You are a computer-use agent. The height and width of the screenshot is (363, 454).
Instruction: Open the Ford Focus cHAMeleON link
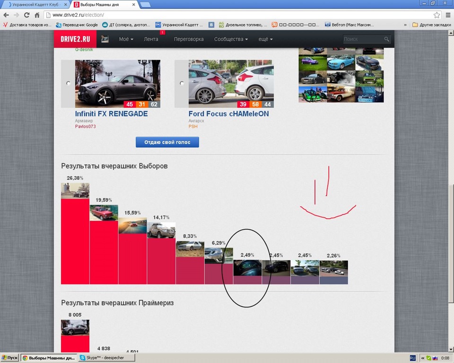229,114
